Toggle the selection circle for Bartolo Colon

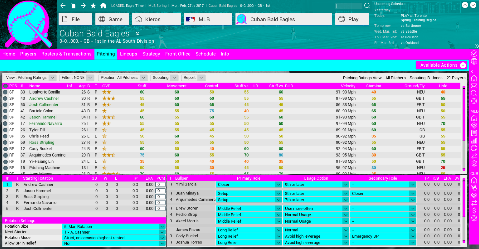tap(5, 111)
